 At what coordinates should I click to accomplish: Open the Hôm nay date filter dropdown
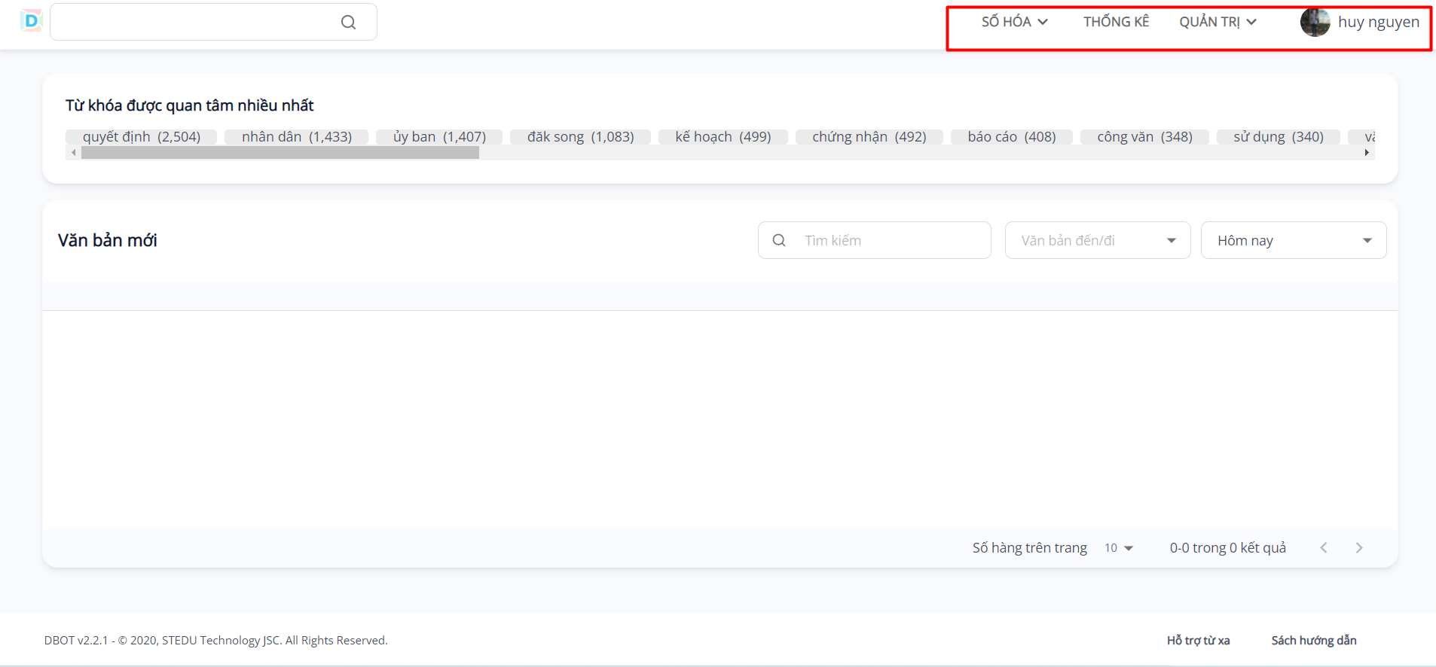[x=1293, y=240]
